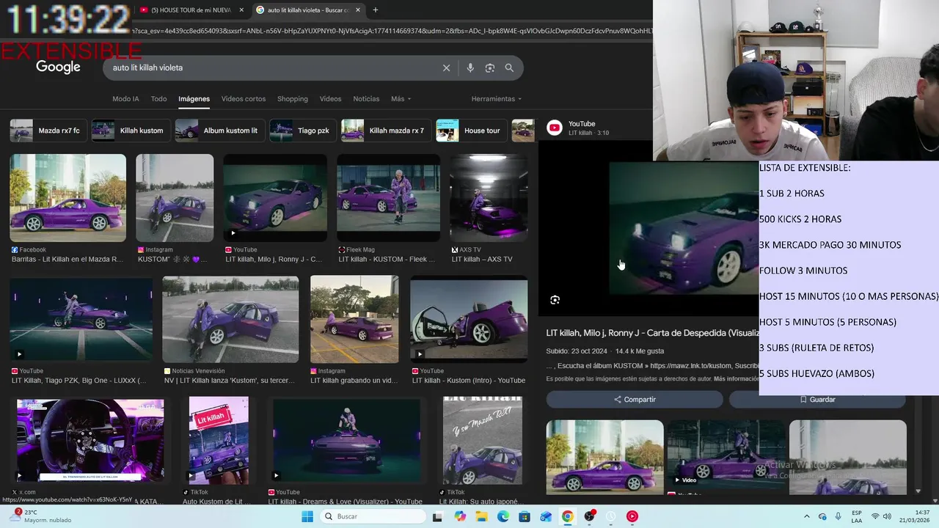Open Facebook Barritas Mazda image thumbnail
The height and width of the screenshot is (528, 939).
point(67,198)
